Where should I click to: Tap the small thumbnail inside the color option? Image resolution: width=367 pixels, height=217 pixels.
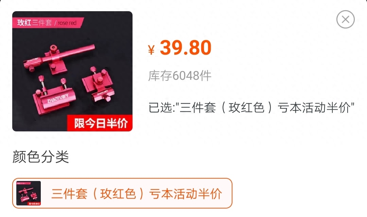(x=29, y=193)
